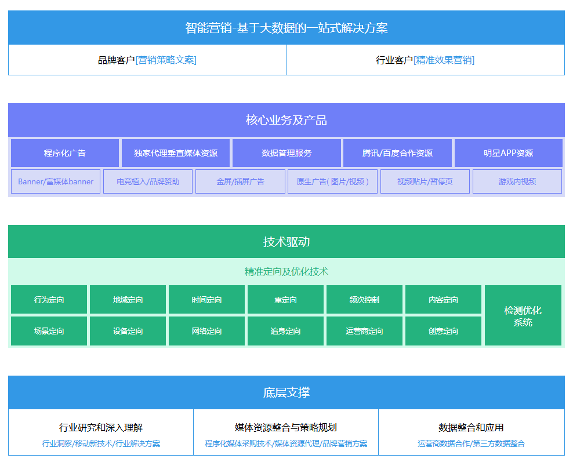This screenshot has height=462, width=573.
Task: Select 电竞植入/品牌赞助 box
Action: pyautogui.click(x=148, y=181)
